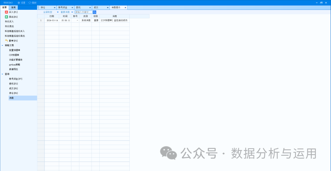This screenshot has height=171, width=331.
Task: Close the 消息提示 tab
Action: click(125, 8)
